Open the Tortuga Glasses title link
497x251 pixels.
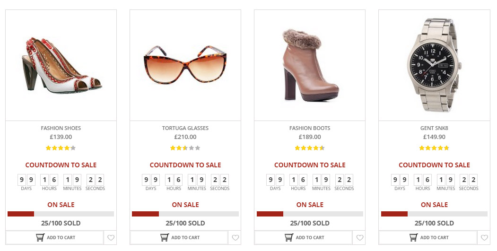pos(185,128)
